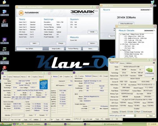
Task: Open the ASRock Timing Configurator desktop shortcut
Action: tap(4, 51)
